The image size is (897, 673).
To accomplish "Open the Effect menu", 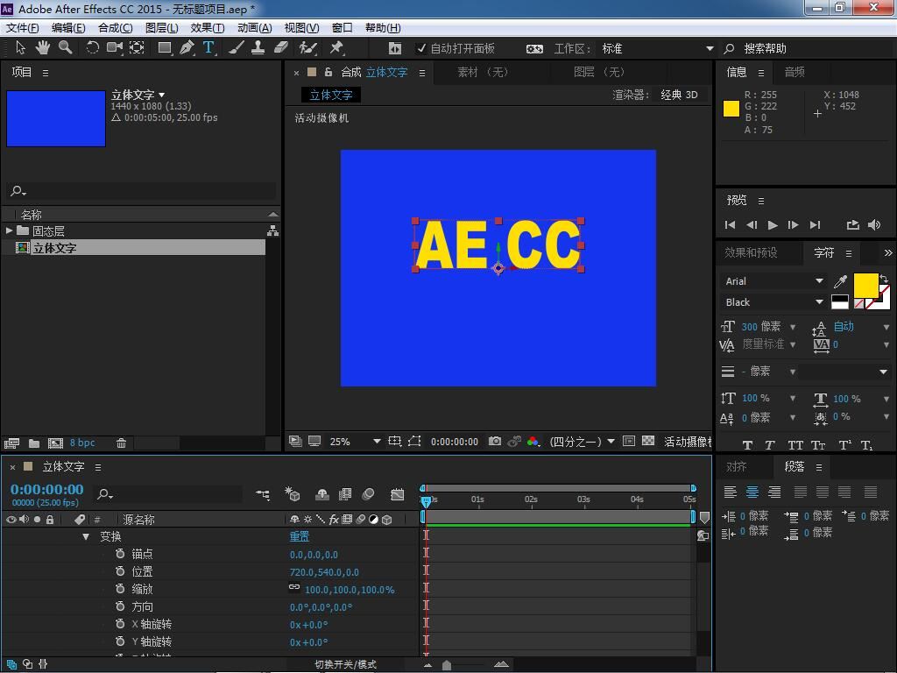I will 207,28.
